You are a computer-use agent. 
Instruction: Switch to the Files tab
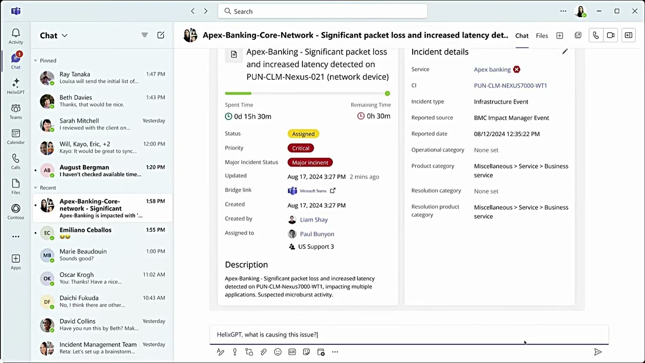[x=542, y=36]
